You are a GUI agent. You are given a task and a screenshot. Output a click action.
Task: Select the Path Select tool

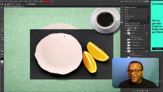(2, 48)
